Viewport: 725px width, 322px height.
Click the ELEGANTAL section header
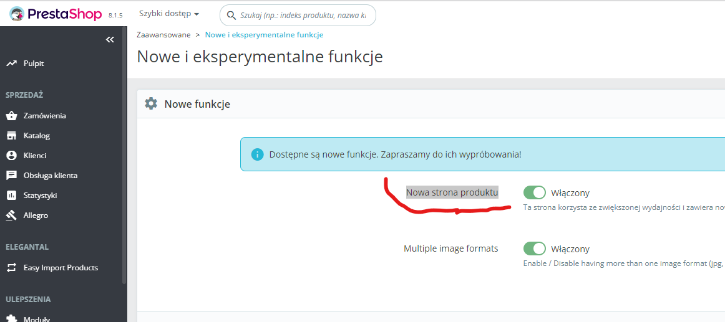pyautogui.click(x=27, y=247)
